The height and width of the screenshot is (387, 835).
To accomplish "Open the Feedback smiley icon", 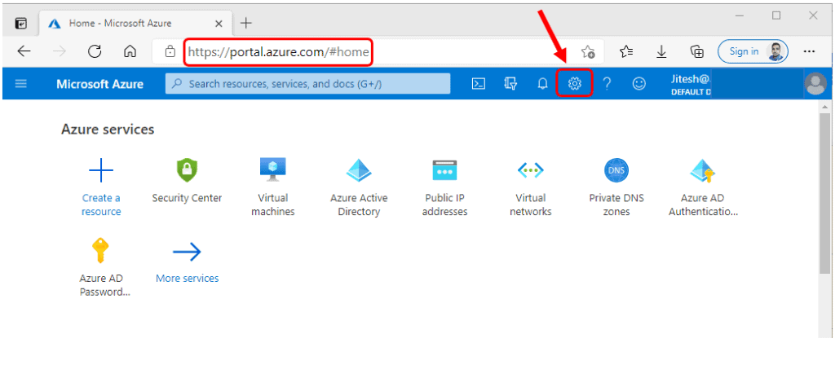I will click(x=639, y=83).
